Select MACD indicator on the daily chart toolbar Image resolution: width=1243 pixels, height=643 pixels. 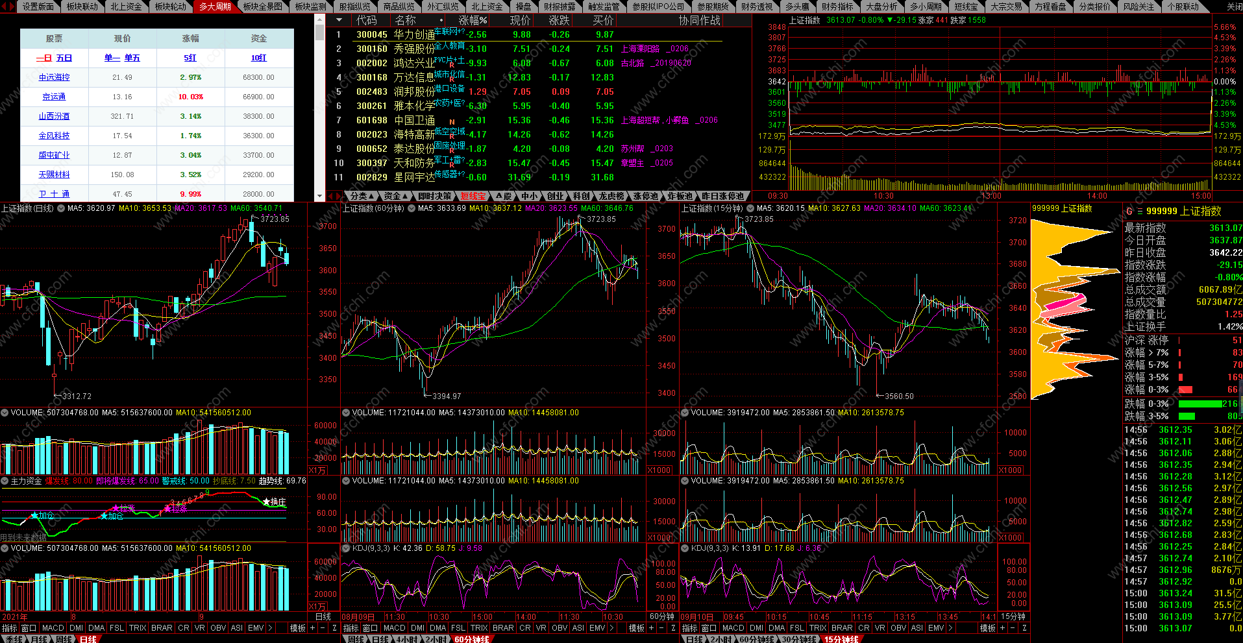53,628
